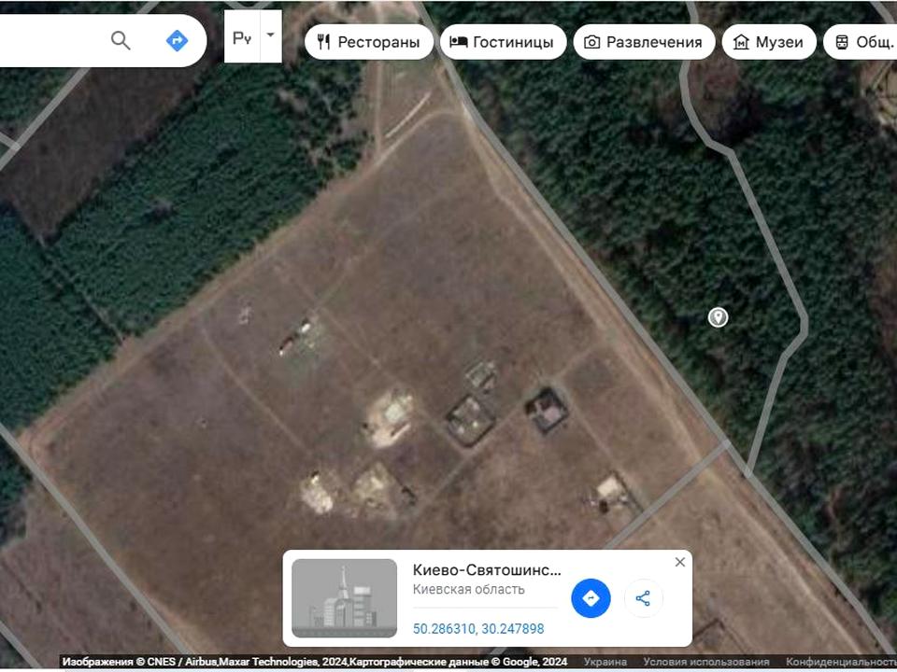
Task: Filter map by Рестораны
Action: click(x=369, y=42)
